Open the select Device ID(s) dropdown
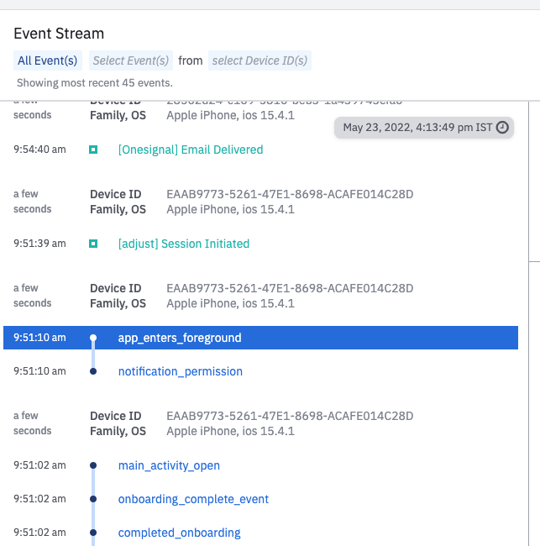The height and width of the screenshot is (546, 540). tap(260, 60)
